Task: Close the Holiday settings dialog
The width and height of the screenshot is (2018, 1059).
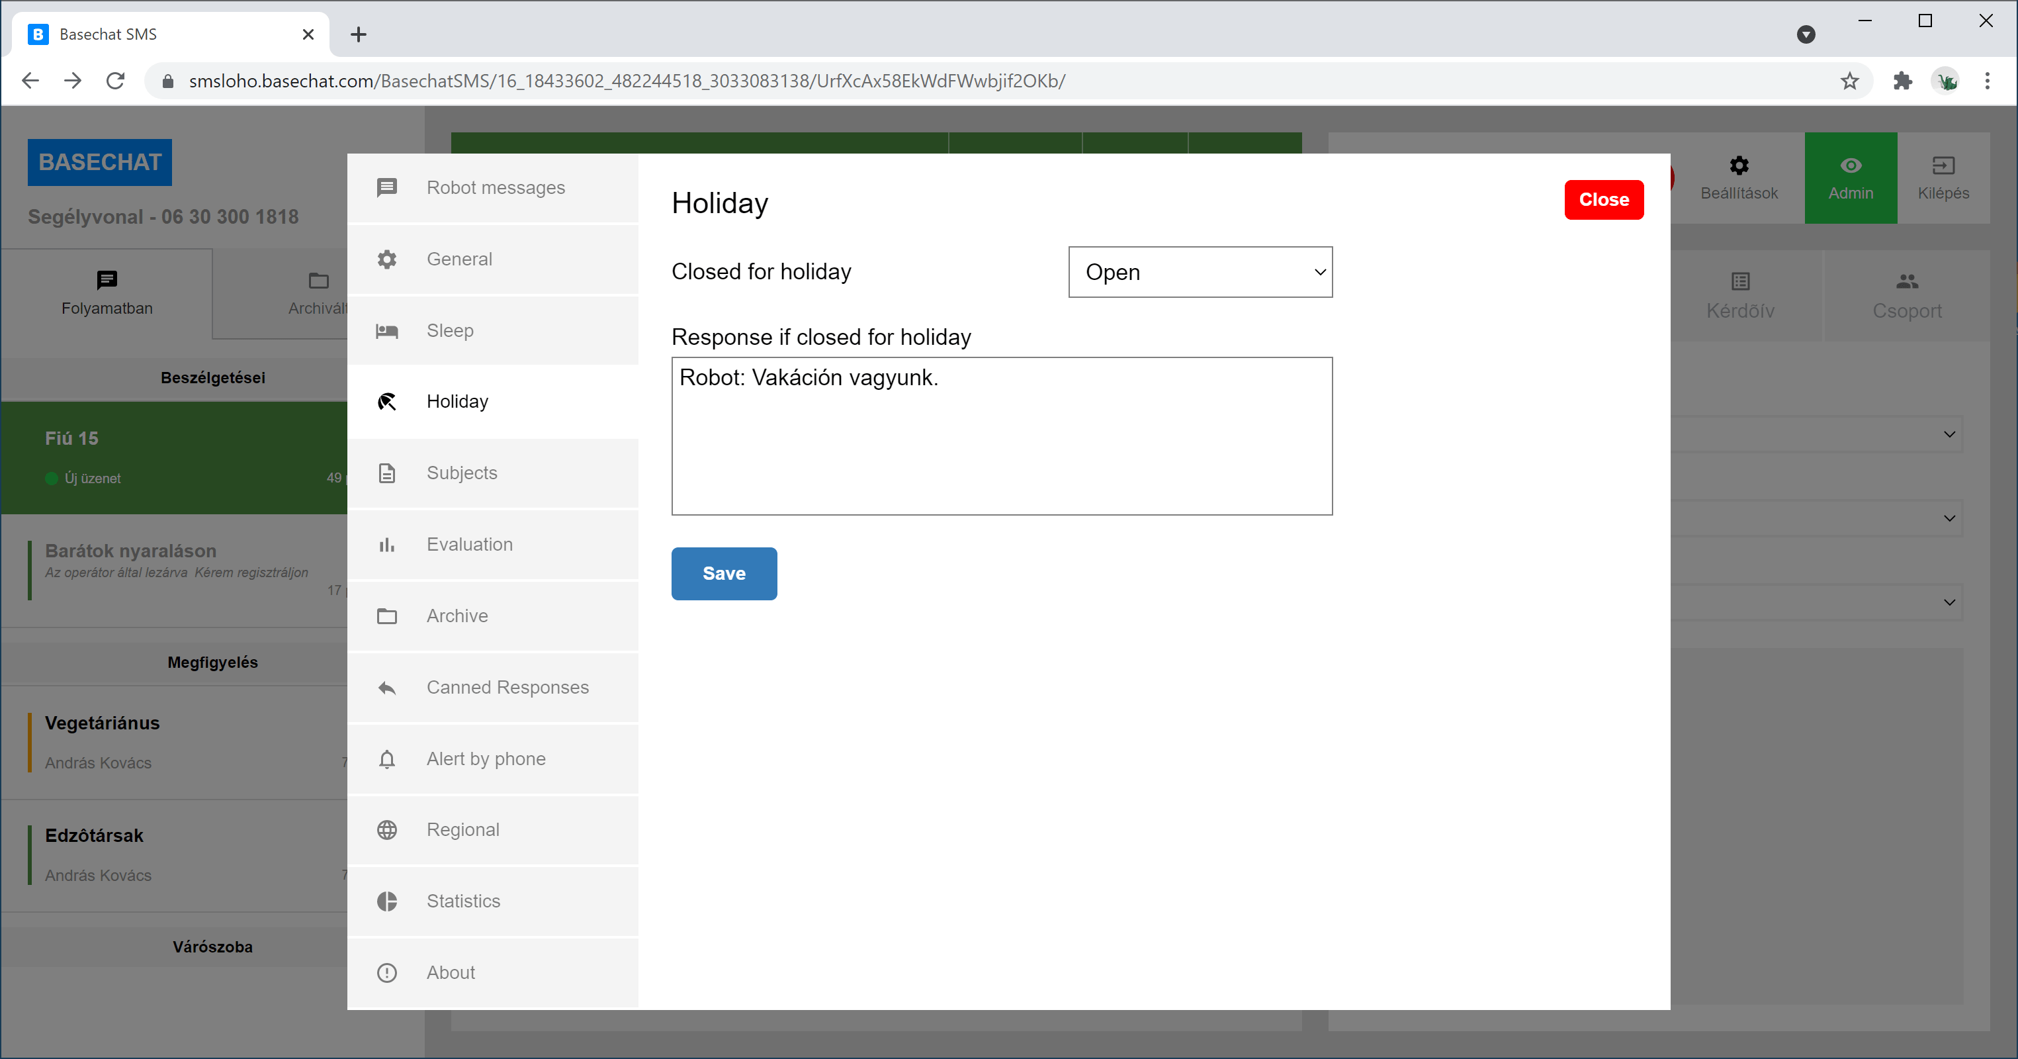Action: point(1604,200)
